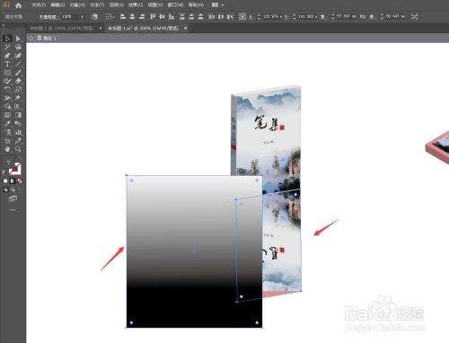Click the height value field
The image size is (449, 343).
pyautogui.click(x=394, y=17)
